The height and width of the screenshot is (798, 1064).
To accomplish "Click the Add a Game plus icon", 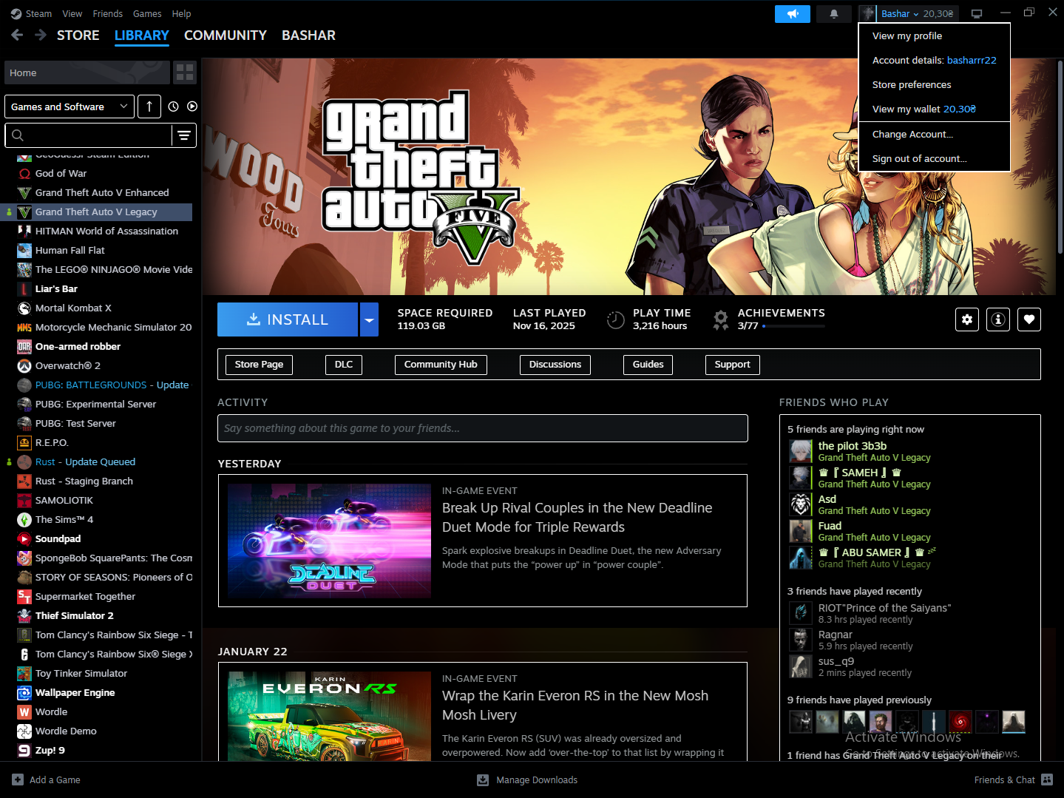I will 18,780.
